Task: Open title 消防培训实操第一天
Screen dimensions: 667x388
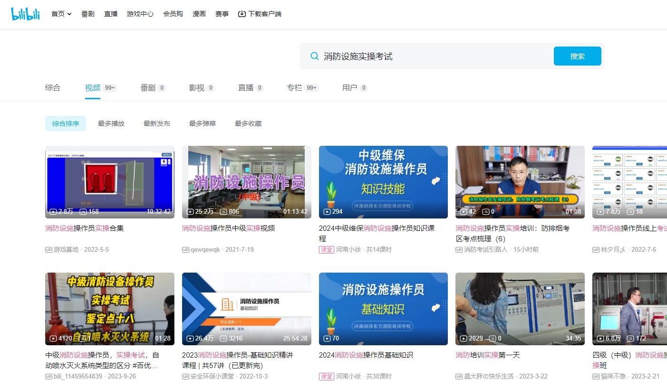Action: click(x=488, y=355)
